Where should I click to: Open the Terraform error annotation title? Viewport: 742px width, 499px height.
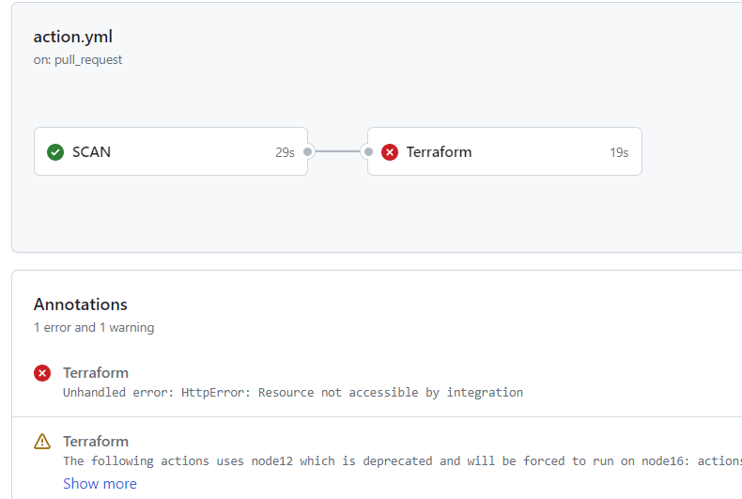click(x=96, y=372)
